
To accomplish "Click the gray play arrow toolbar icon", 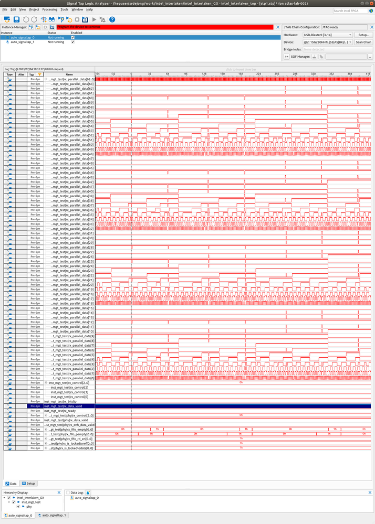I will tap(95, 19).
